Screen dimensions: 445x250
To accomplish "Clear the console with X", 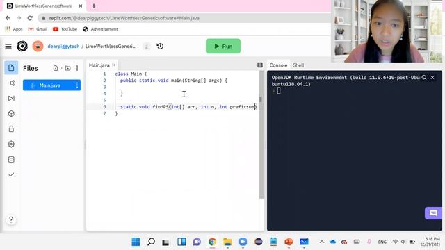I will (x=432, y=77).
